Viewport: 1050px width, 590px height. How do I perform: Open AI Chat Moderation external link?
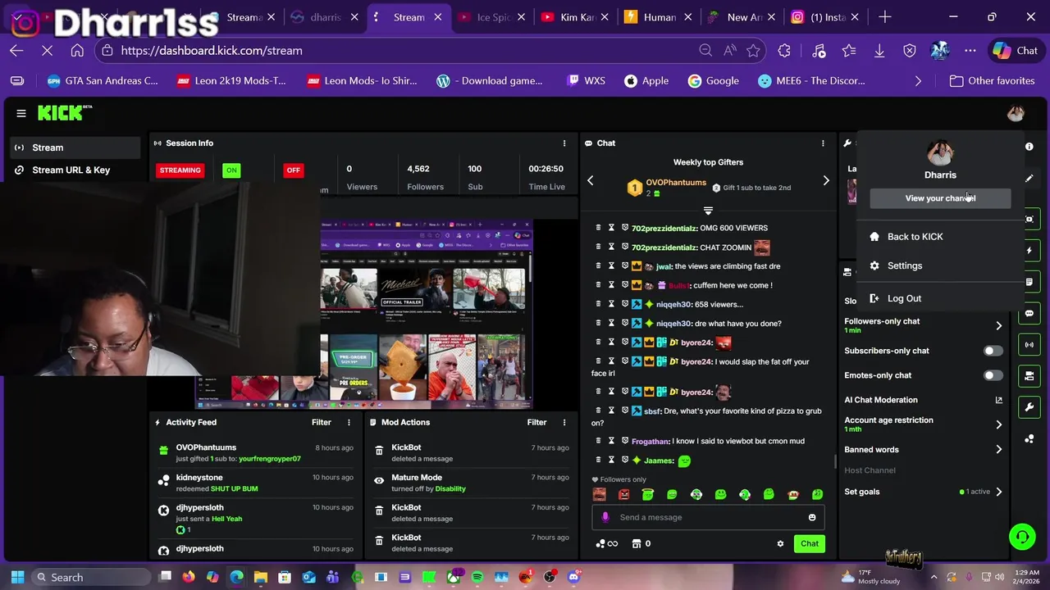click(x=998, y=400)
